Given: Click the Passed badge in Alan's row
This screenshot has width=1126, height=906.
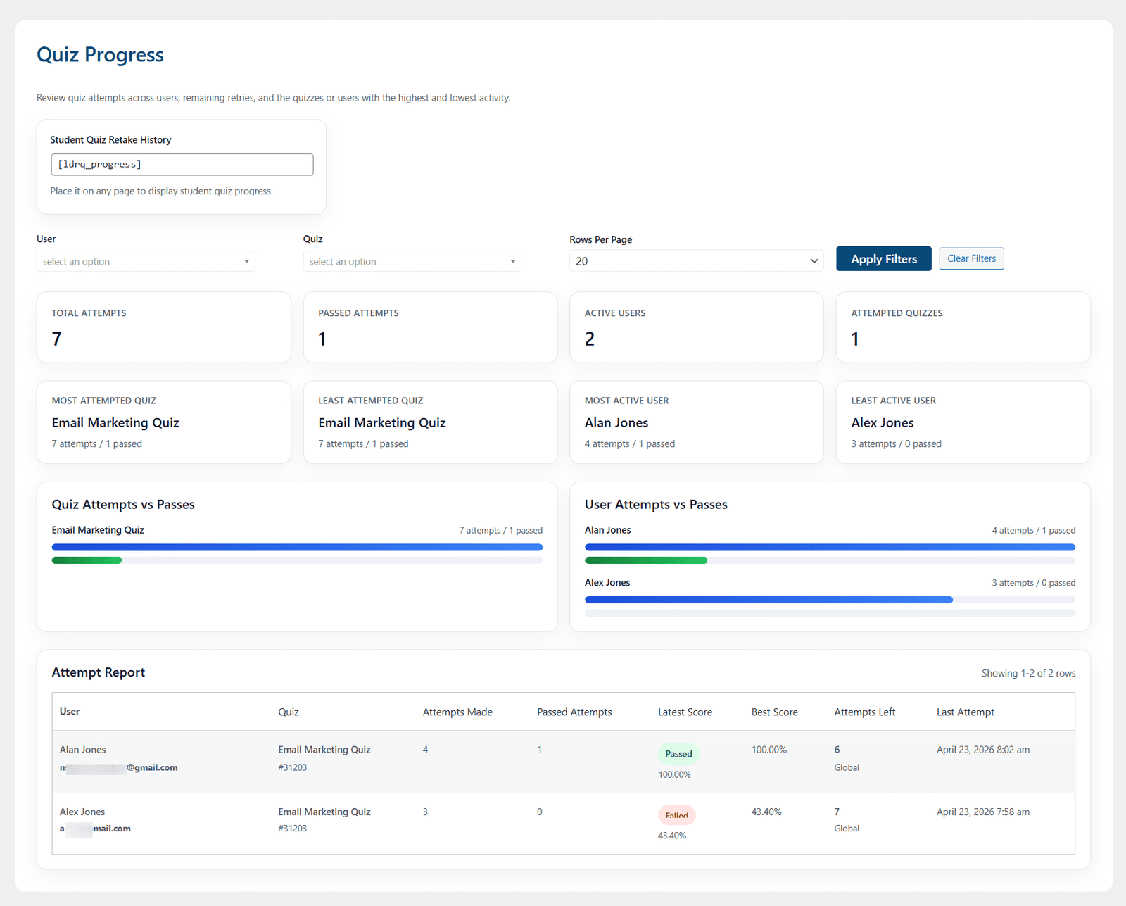Looking at the screenshot, I should click(678, 754).
